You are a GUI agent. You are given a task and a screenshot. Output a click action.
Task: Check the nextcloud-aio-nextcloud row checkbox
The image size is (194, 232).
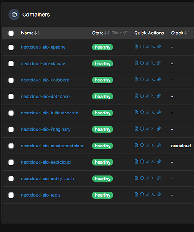(11, 162)
